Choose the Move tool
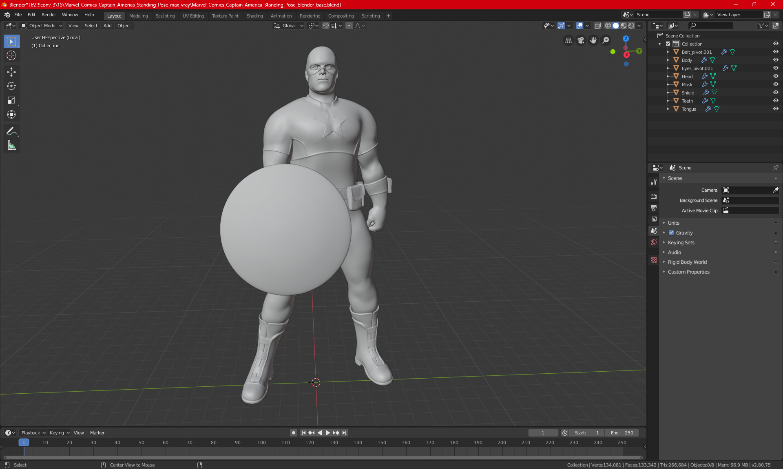Screen dimensions: 783x469 click(11, 72)
